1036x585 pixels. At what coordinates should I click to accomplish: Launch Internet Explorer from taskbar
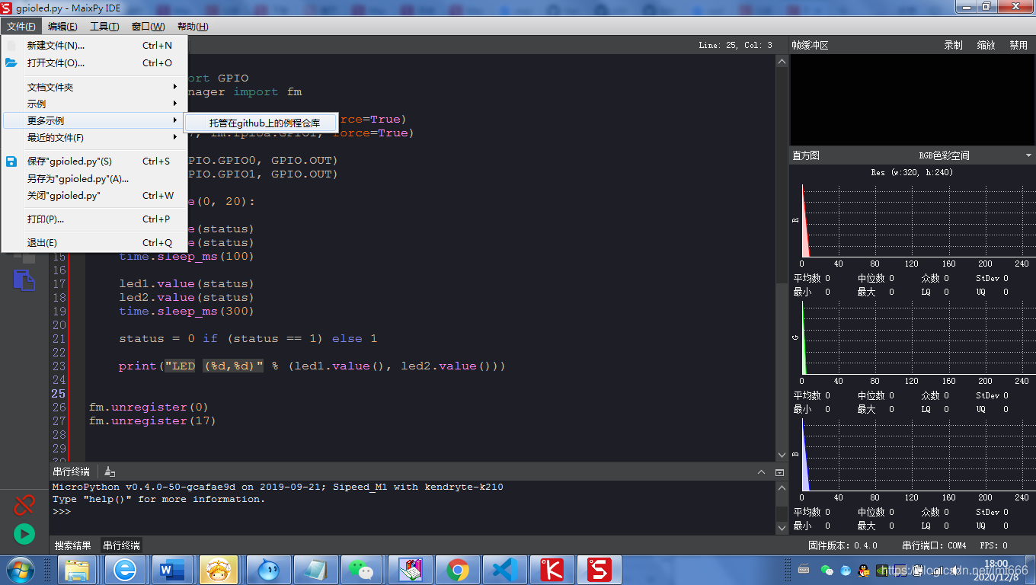125,570
